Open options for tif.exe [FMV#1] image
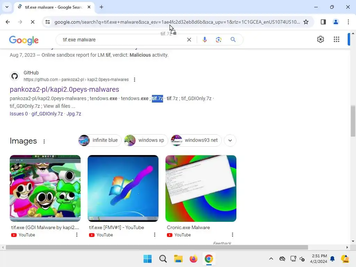Viewport: 356px width, 267px height. click(155, 235)
